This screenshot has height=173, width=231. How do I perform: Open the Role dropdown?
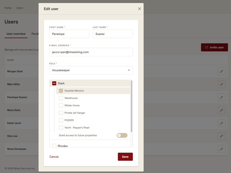91,70
